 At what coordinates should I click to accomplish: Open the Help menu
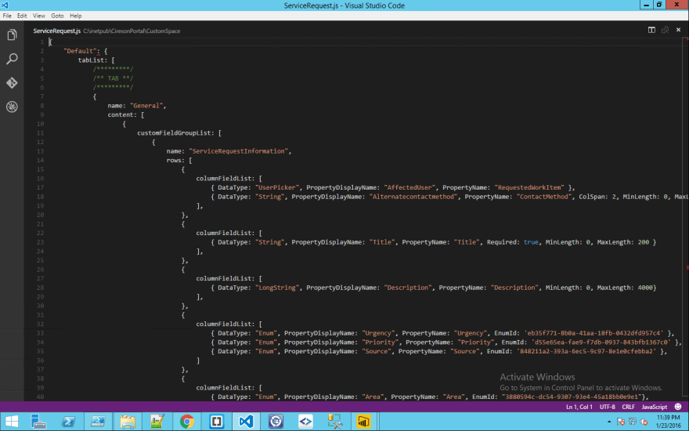pyautogui.click(x=75, y=16)
